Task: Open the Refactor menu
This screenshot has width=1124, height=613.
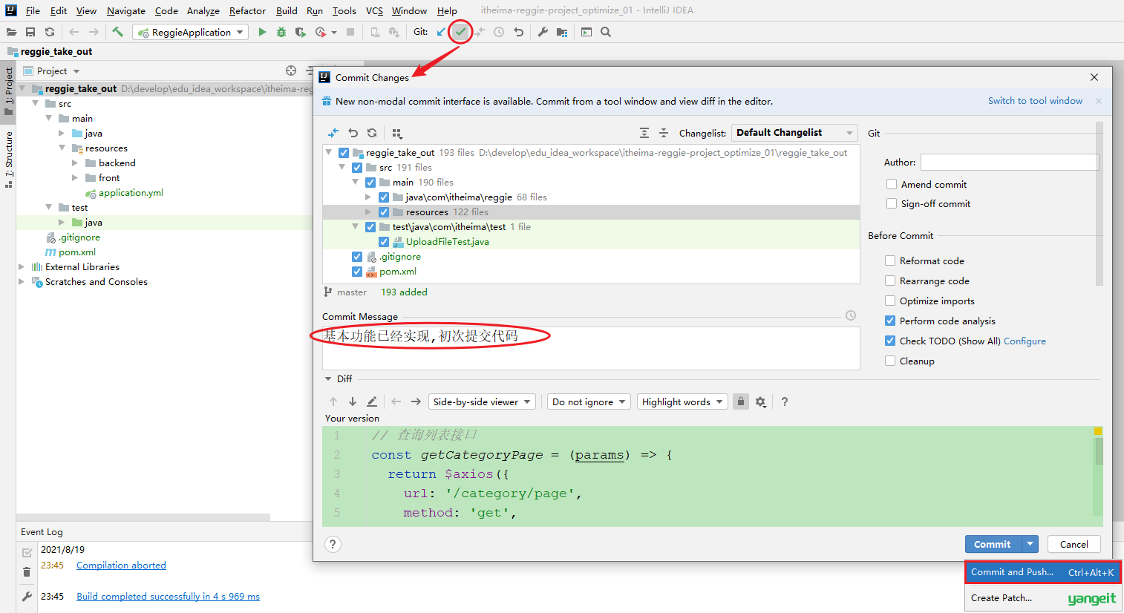Action: [x=247, y=10]
